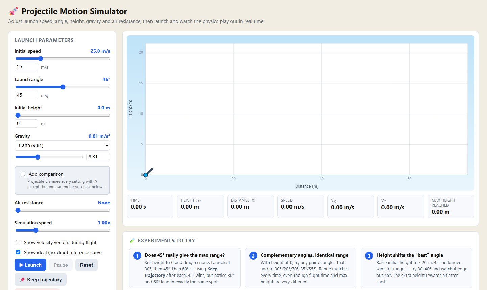The height and width of the screenshot is (290, 487).
Task: Reset the simulation
Action: pyautogui.click(x=87, y=265)
